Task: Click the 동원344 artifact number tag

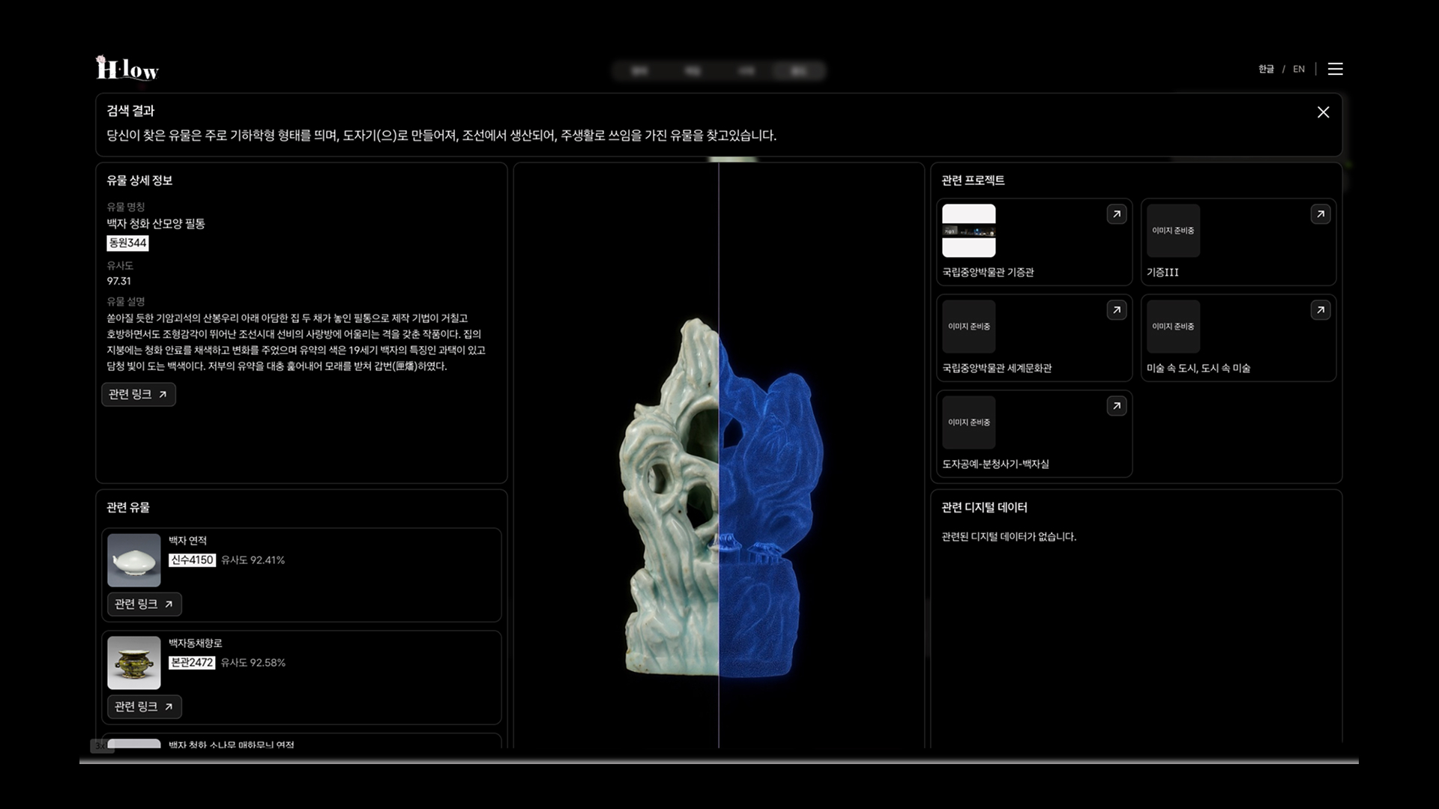Action: point(127,243)
